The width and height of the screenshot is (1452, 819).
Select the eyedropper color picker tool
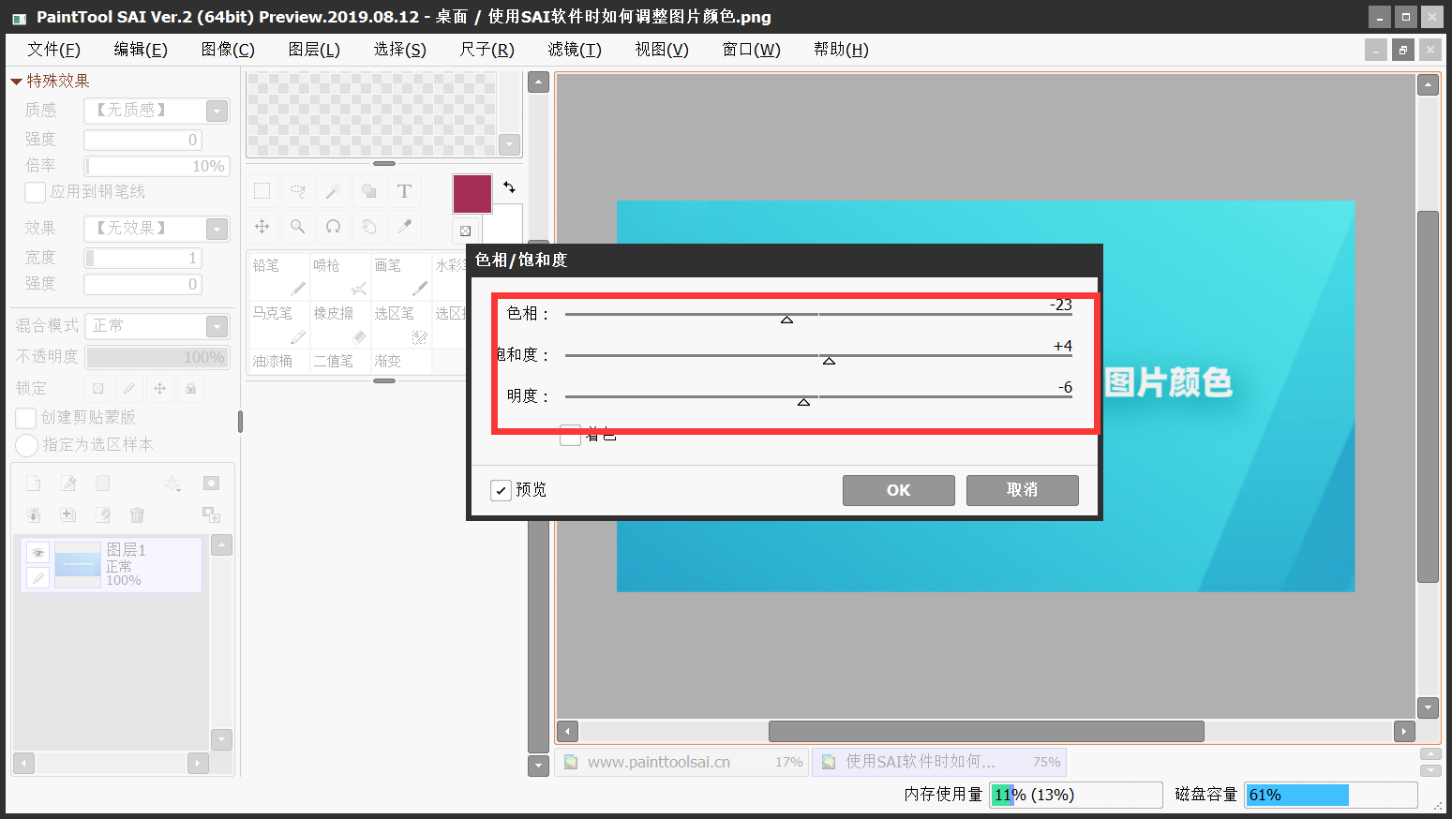(x=405, y=227)
